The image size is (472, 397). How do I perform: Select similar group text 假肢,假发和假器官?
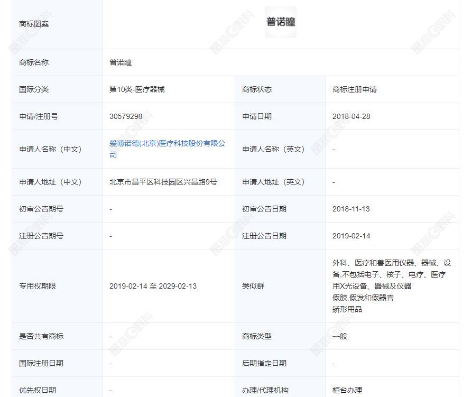tap(363, 298)
